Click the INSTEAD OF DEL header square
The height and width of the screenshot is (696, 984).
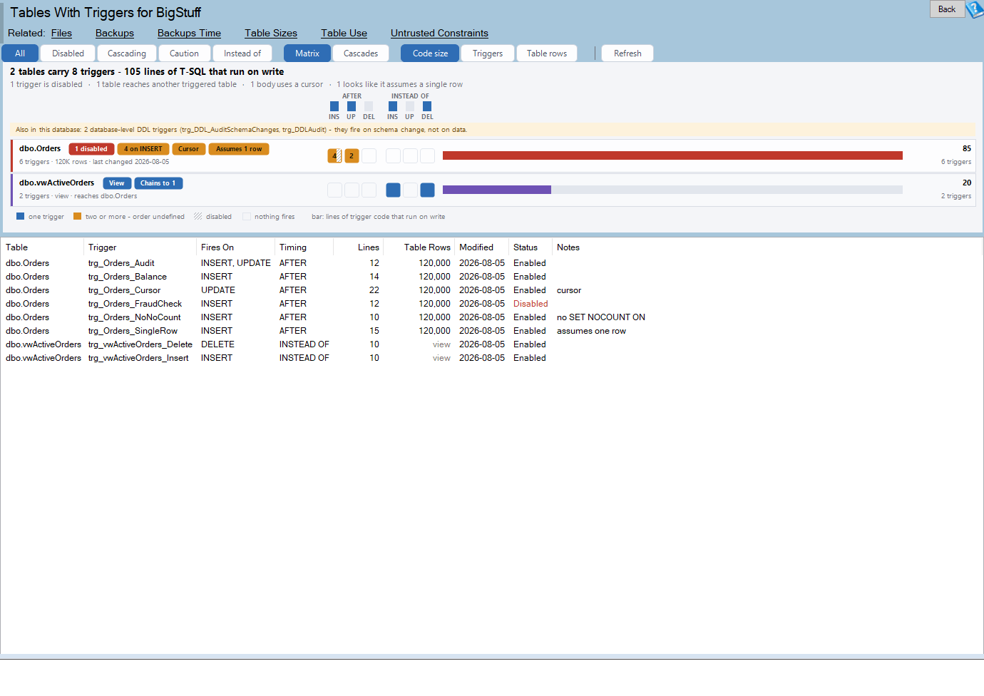tap(427, 106)
